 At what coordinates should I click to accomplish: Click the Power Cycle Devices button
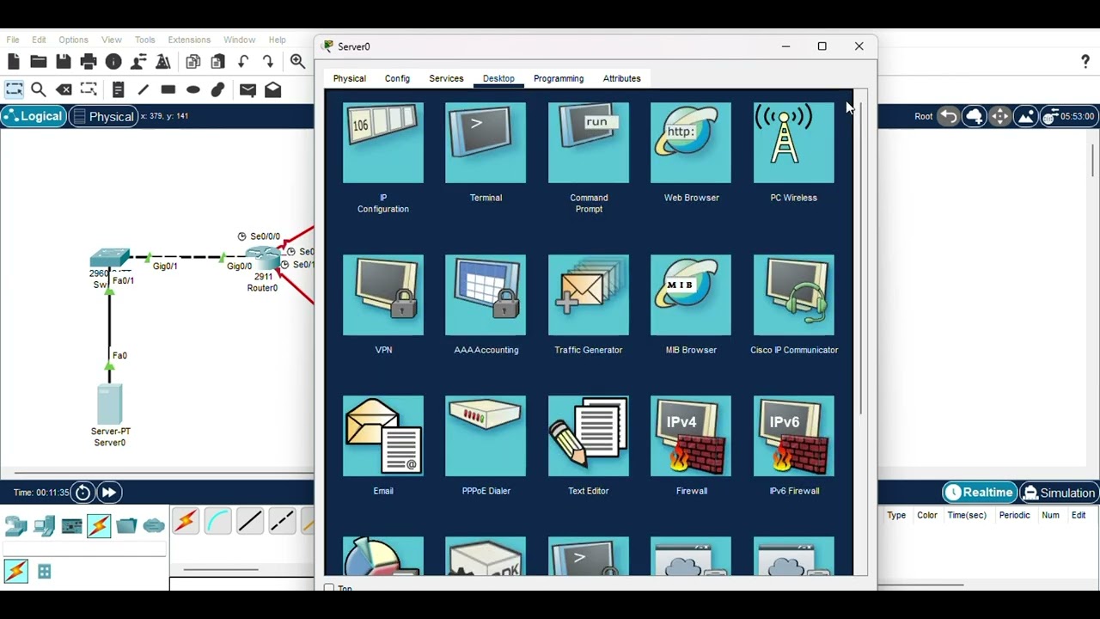[x=82, y=493]
